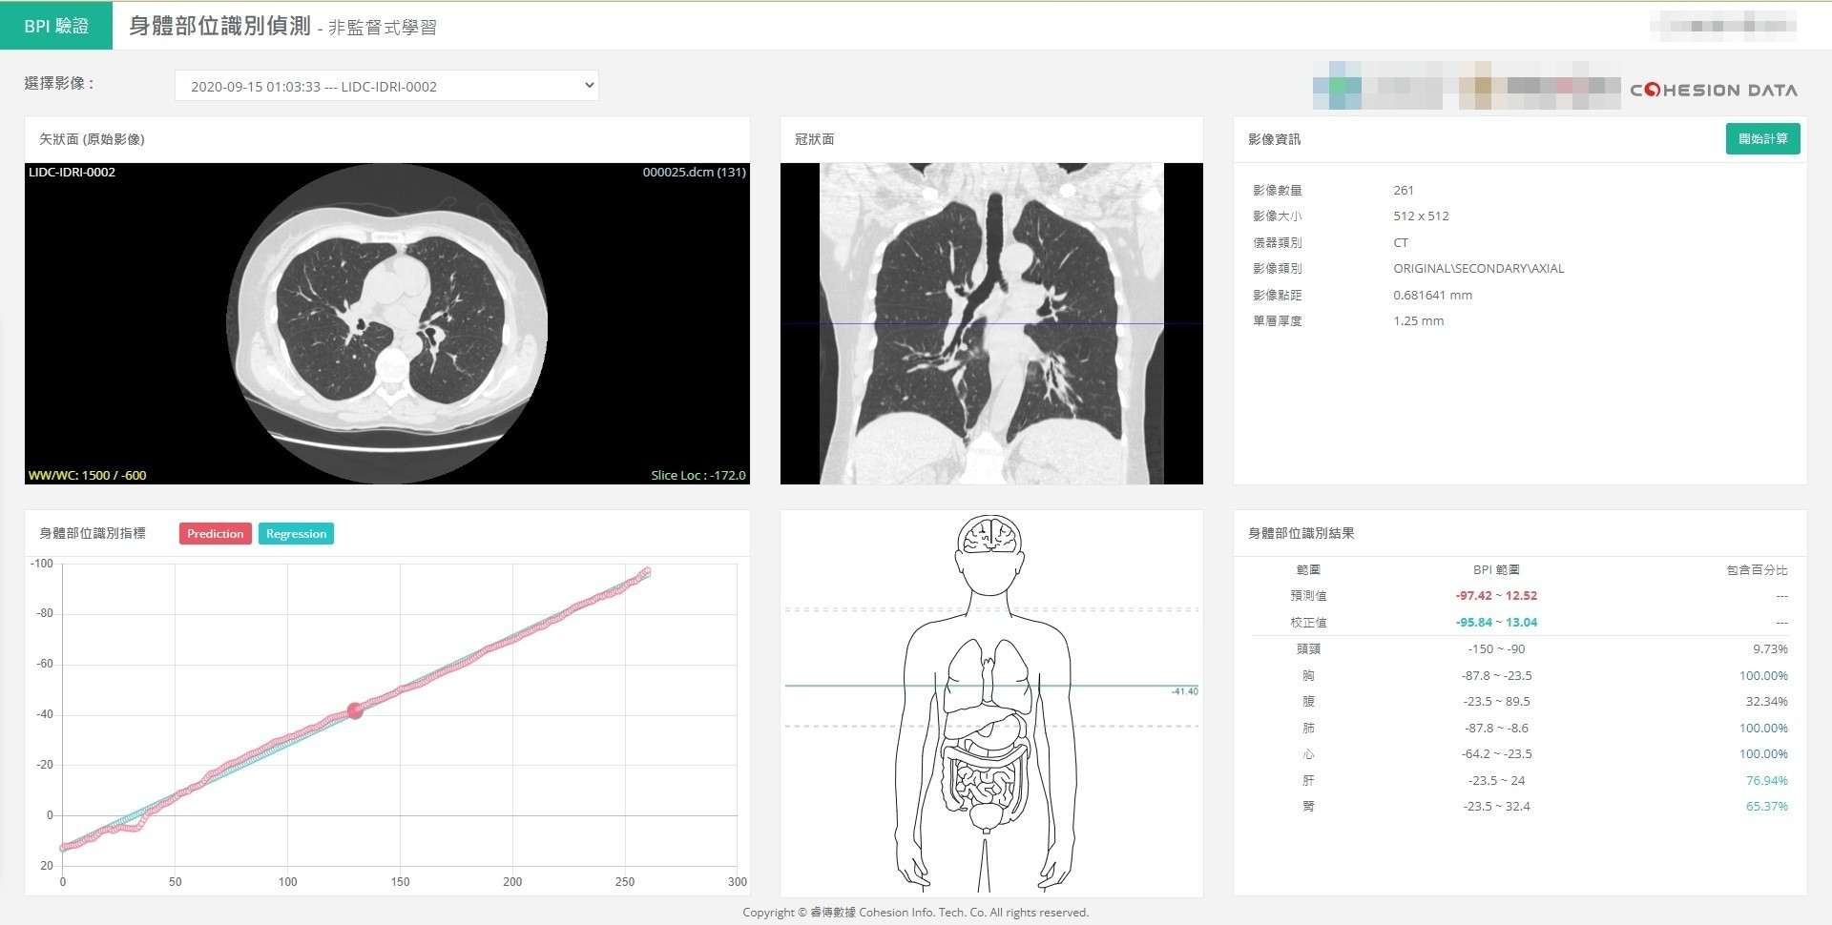Click the 開始計算 button
The image size is (1832, 925).
(x=1762, y=139)
